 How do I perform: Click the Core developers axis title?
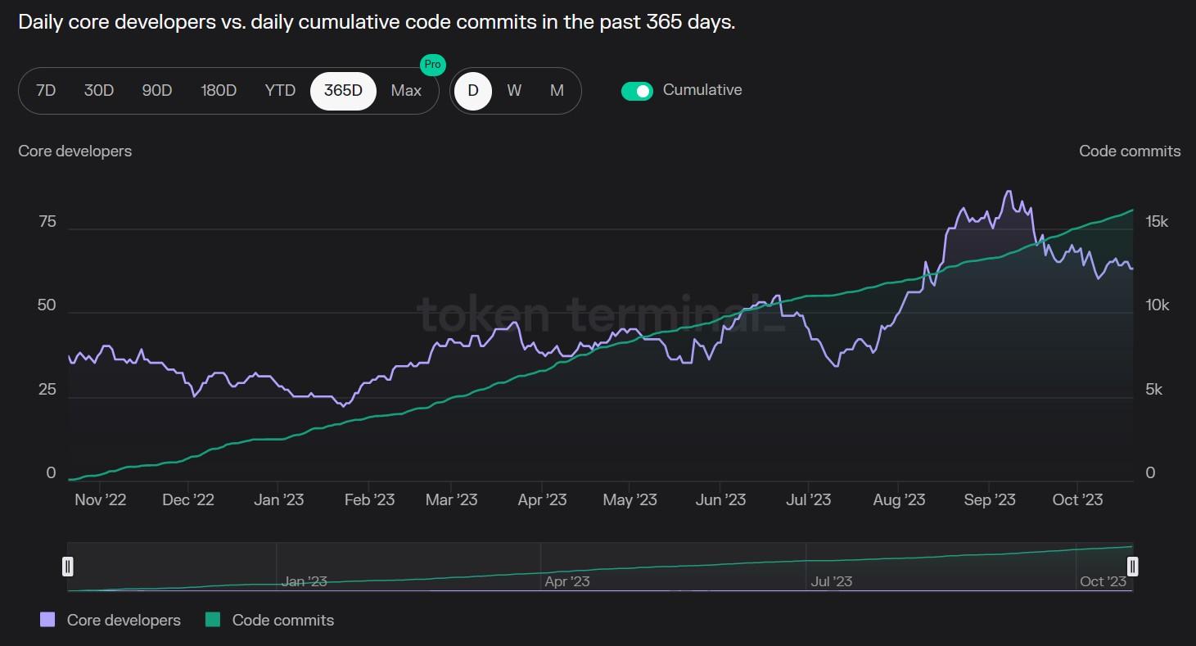click(x=75, y=151)
